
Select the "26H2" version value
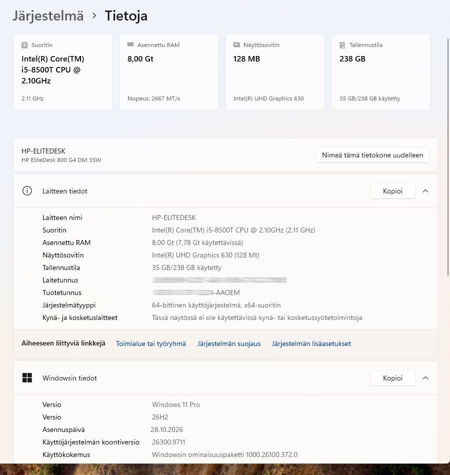tap(160, 417)
